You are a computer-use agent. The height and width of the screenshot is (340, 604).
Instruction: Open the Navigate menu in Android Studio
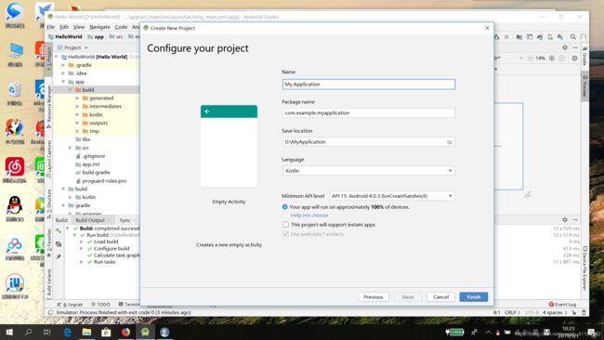pos(99,27)
